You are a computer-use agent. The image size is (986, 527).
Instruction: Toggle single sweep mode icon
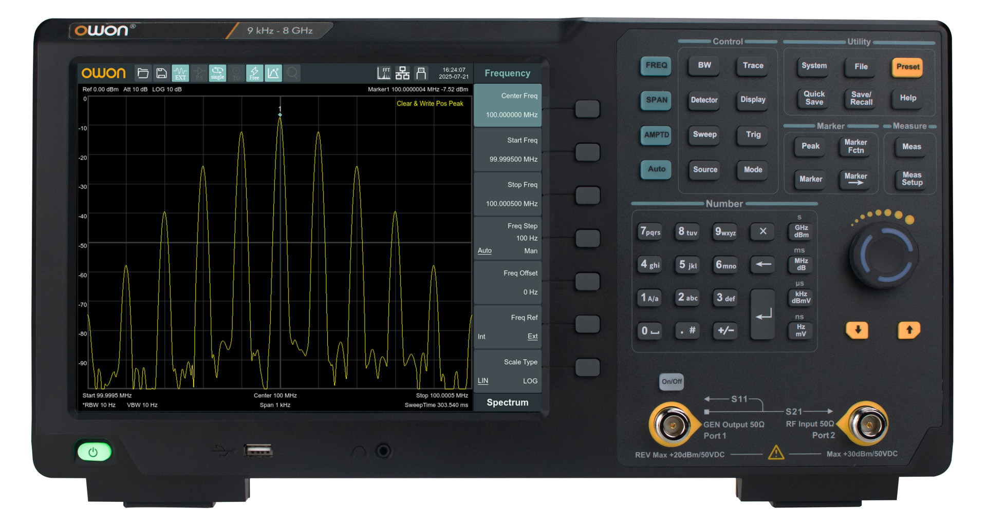(217, 73)
